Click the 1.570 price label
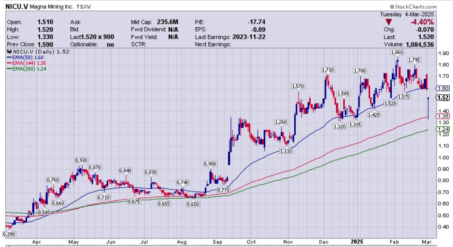Screen dimensions: 453x247 click(298, 86)
